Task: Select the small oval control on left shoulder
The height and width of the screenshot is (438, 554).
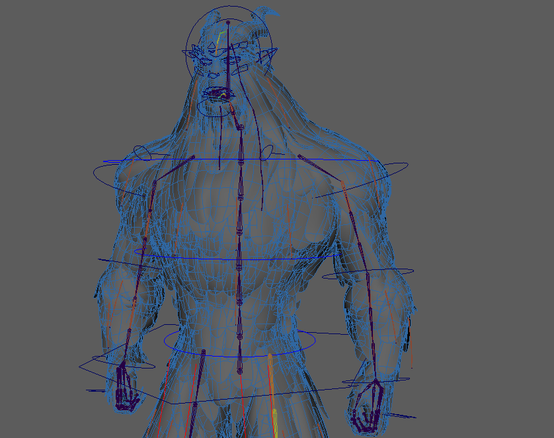Action: pos(141,152)
